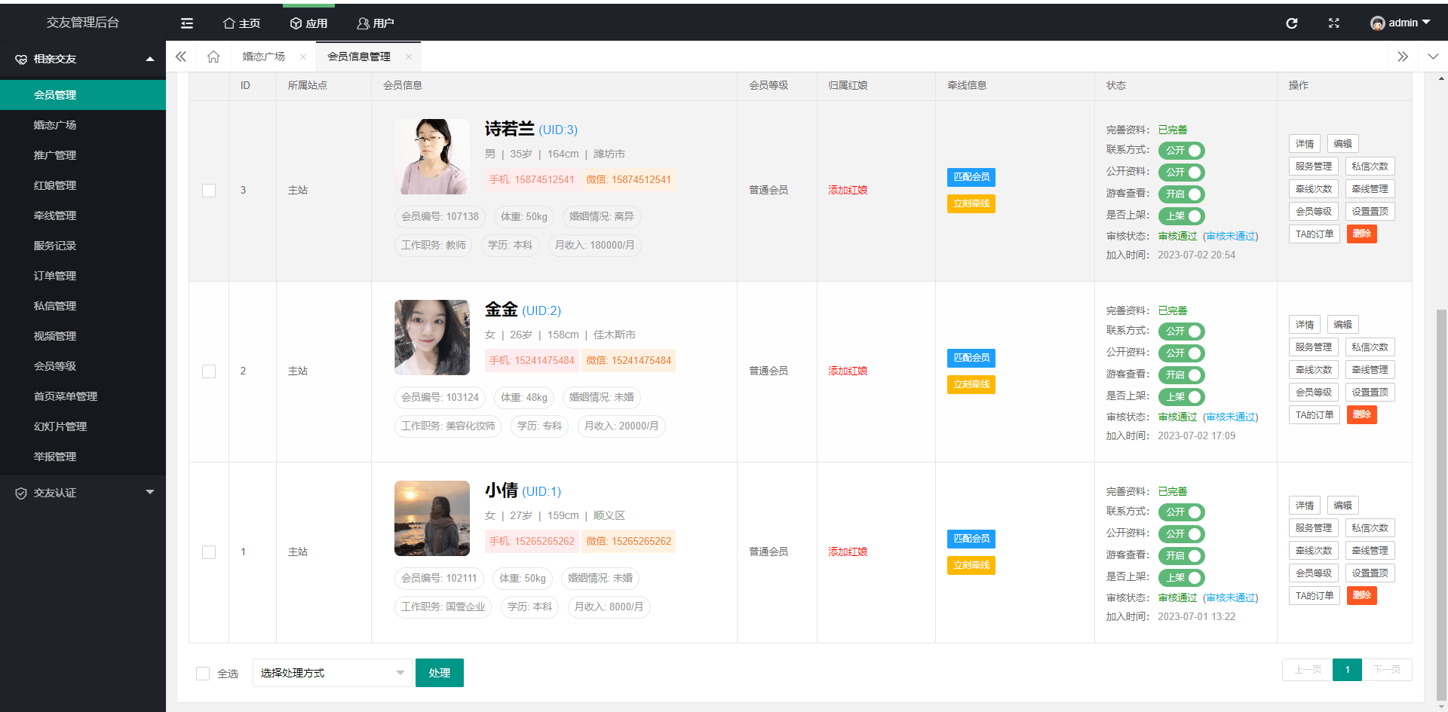The width and height of the screenshot is (1448, 712).
Task: Click 匹配会员 button for 诗若兰
Action: (971, 177)
